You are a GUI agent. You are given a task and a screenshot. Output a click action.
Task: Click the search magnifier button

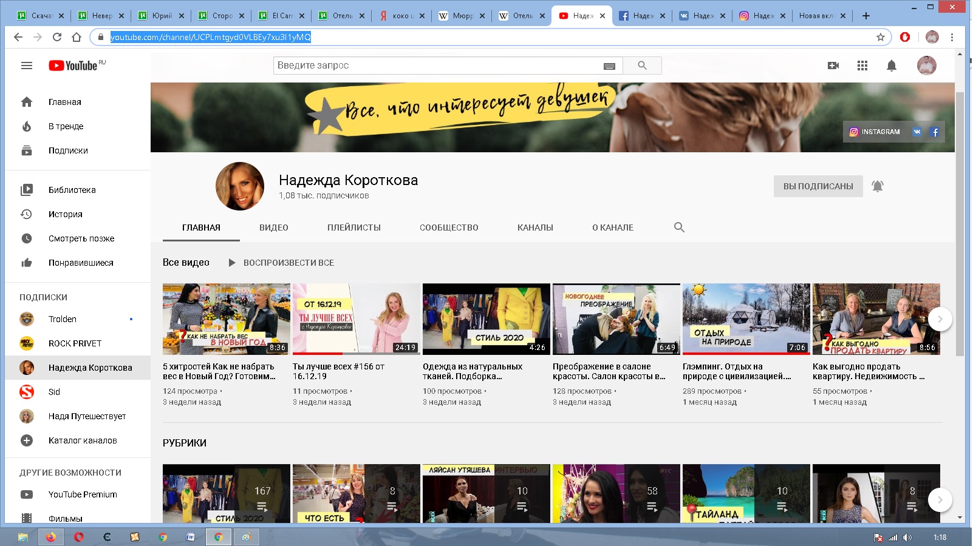click(642, 66)
